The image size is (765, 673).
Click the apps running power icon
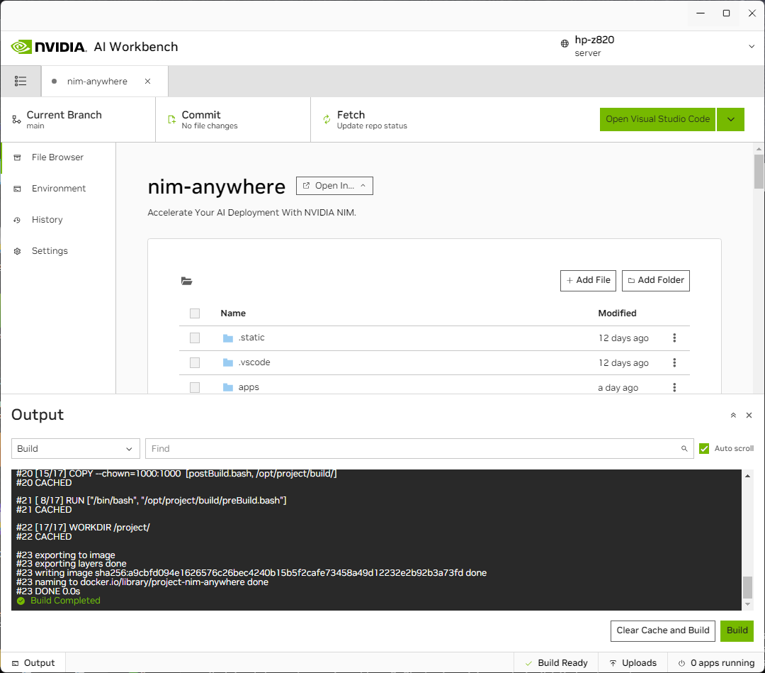(x=681, y=663)
